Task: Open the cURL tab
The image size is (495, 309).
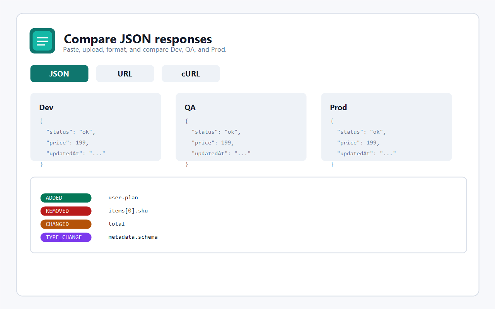Action: coord(191,74)
